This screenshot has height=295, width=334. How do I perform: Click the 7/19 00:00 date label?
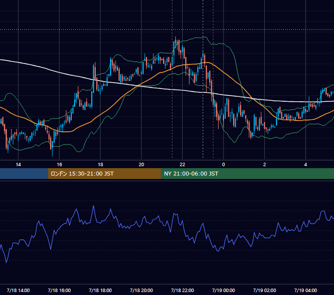223,290
